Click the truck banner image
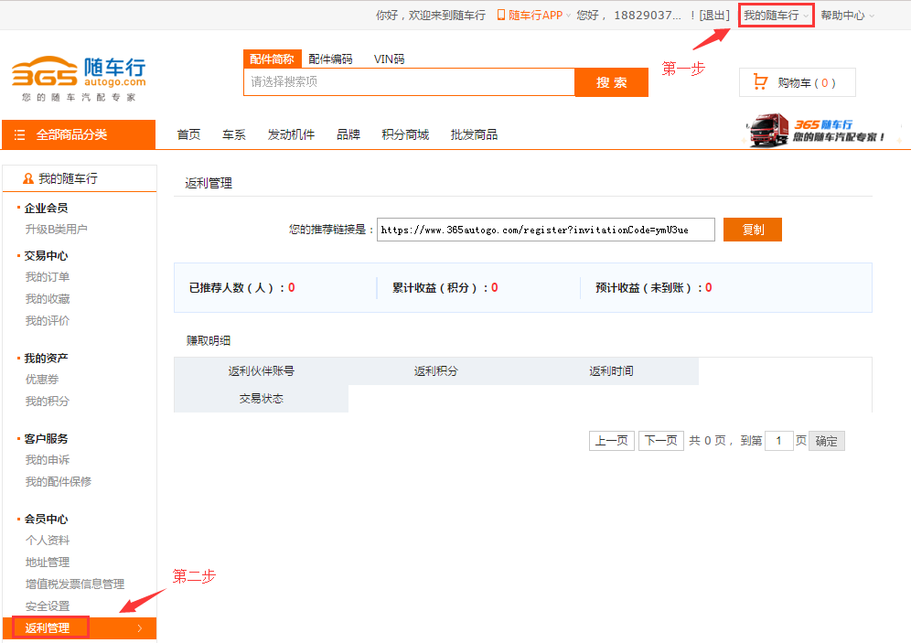The width and height of the screenshot is (911, 643). coord(818,132)
